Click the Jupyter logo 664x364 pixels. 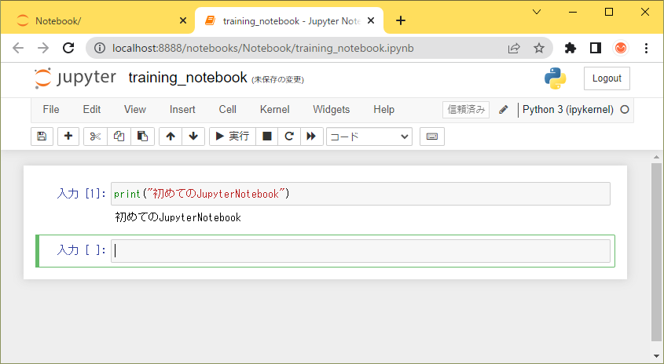(75, 78)
